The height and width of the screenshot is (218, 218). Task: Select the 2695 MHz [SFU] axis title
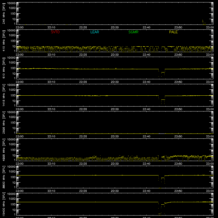4,122
